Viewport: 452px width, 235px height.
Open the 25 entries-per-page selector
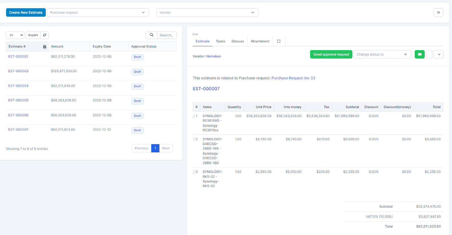(x=15, y=35)
